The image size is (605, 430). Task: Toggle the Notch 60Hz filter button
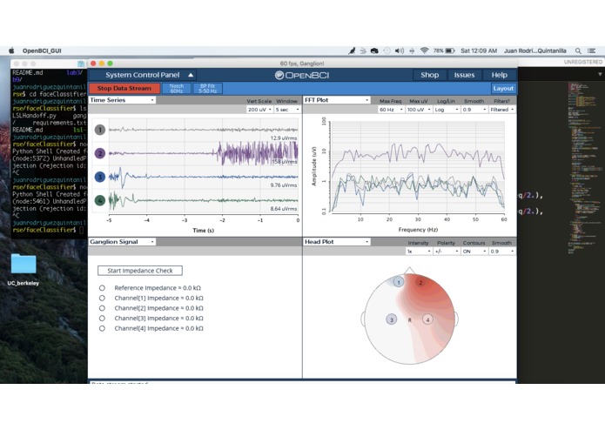(177, 88)
